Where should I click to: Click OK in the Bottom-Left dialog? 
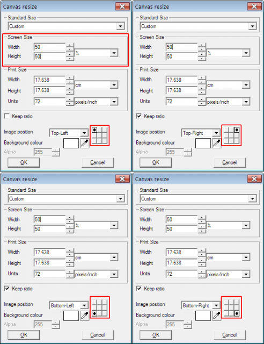[x=24, y=335]
